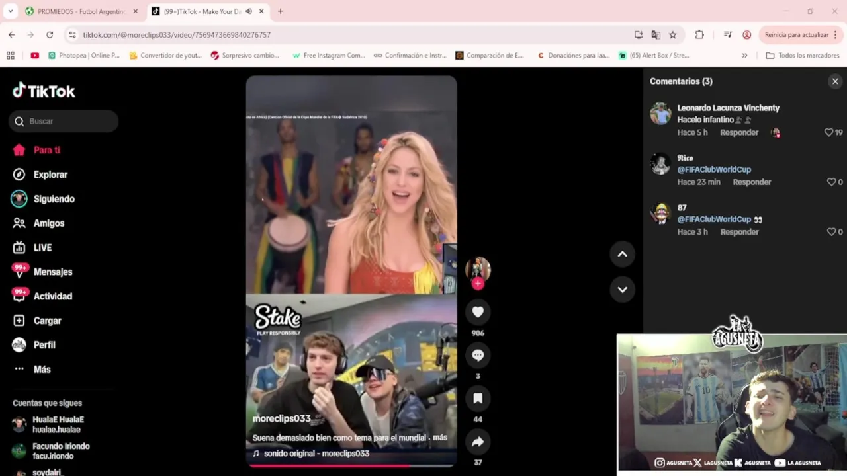Open site information icon in address bar
The width and height of the screenshot is (847, 476).
pyautogui.click(x=72, y=34)
